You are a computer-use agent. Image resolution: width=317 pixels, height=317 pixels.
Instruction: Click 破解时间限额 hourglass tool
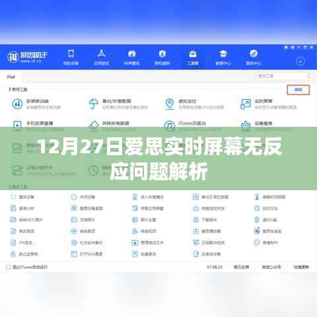coord(270,197)
